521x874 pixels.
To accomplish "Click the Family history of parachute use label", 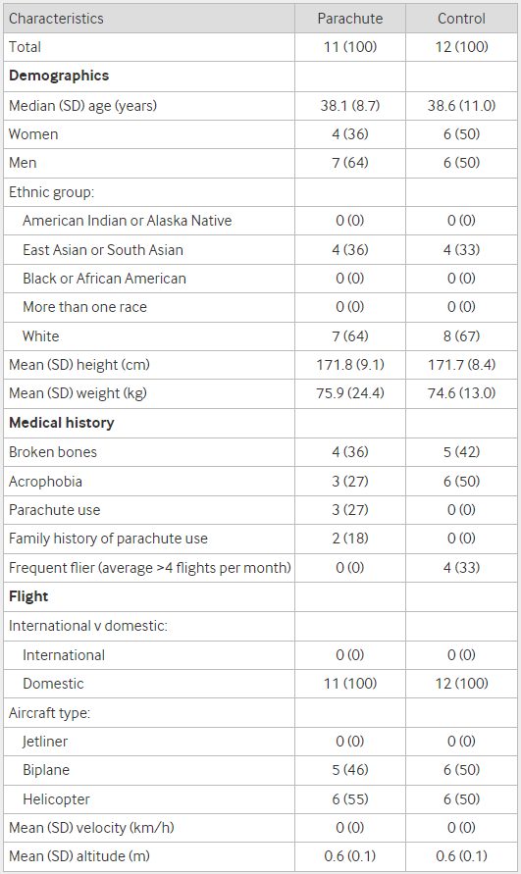I will pyautogui.click(x=108, y=539).
